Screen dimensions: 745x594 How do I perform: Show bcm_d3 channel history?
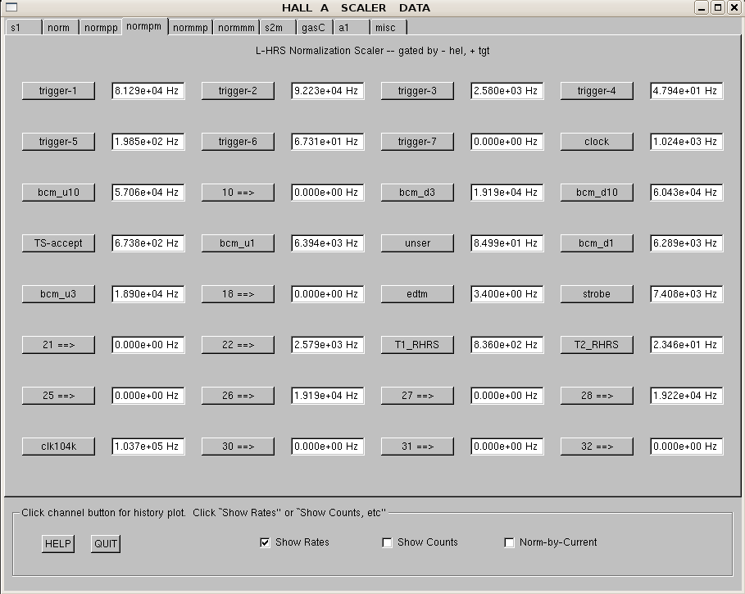pyautogui.click(x=418, y=193)
